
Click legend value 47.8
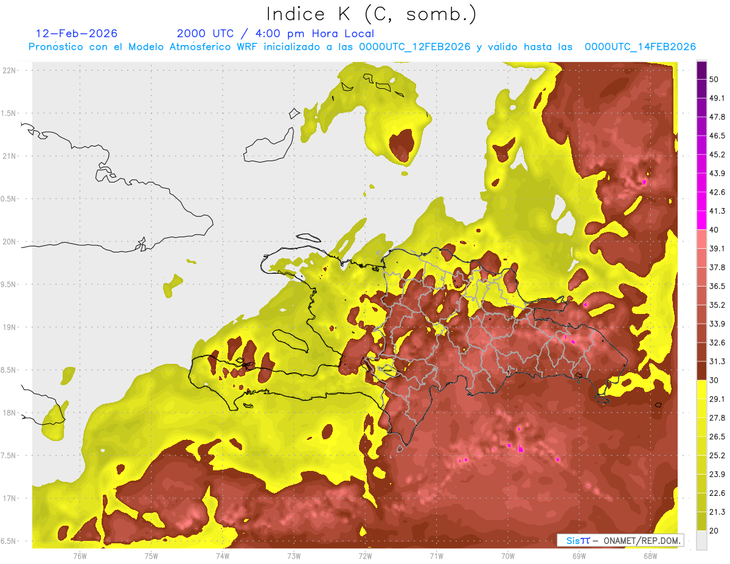pyautogui.click(x=717, y=117)
